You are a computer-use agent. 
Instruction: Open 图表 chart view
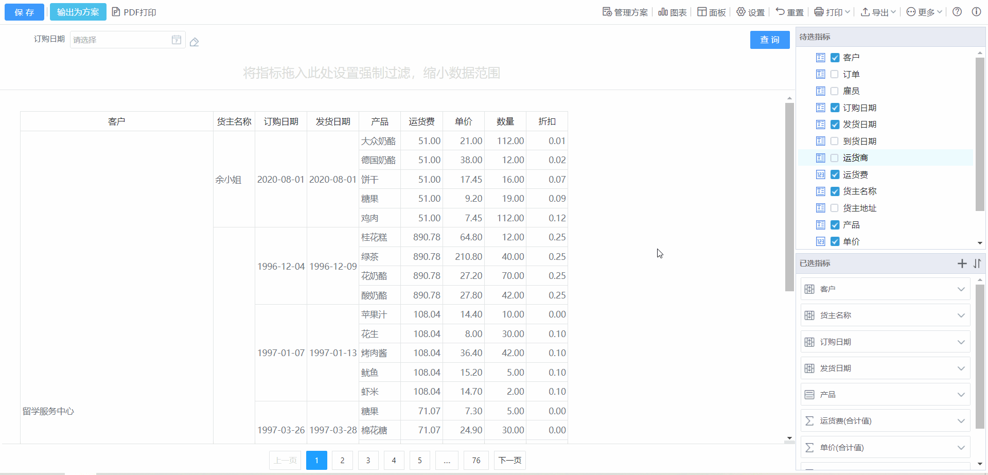673,12
